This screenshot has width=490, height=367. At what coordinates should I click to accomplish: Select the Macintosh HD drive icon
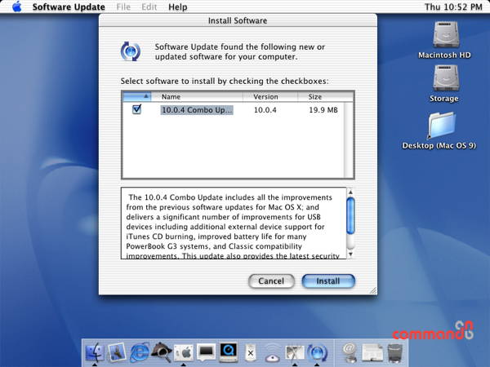445,35
